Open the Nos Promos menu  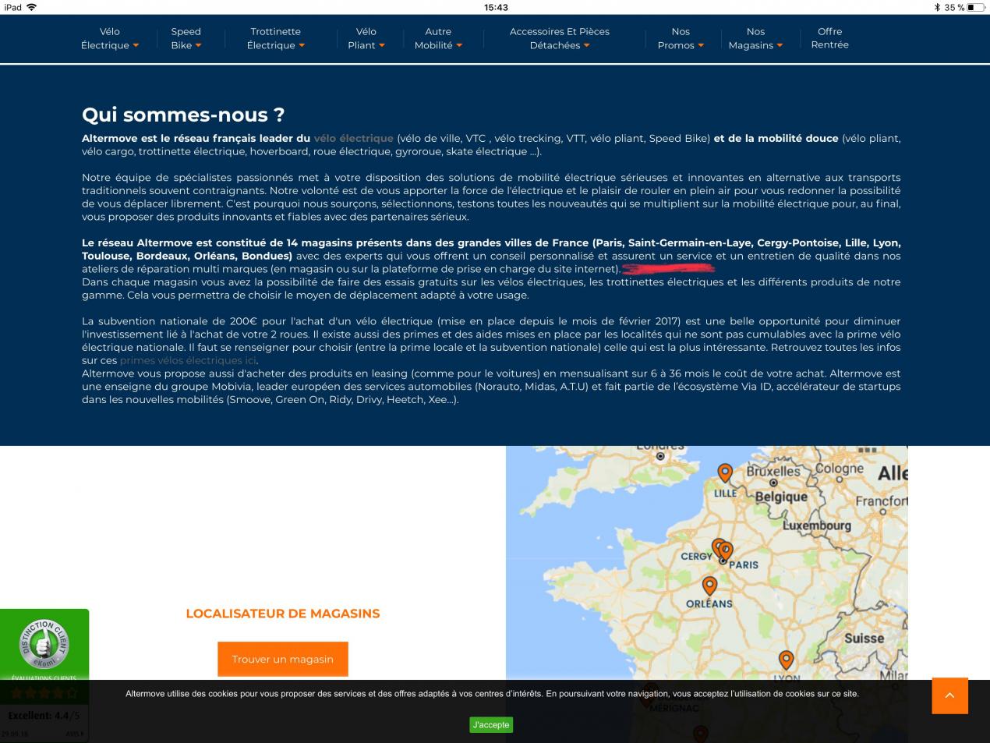[x=681, y=38]
